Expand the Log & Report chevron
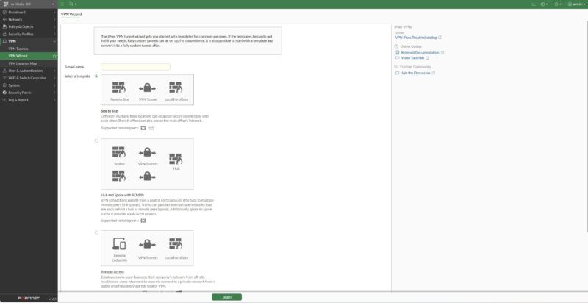This screenshot has width=588, height=303. [x=54, y=100]
